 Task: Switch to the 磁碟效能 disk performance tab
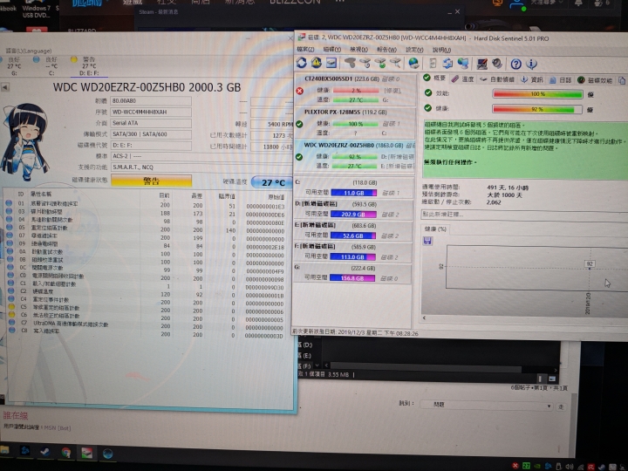pos(595,80)
